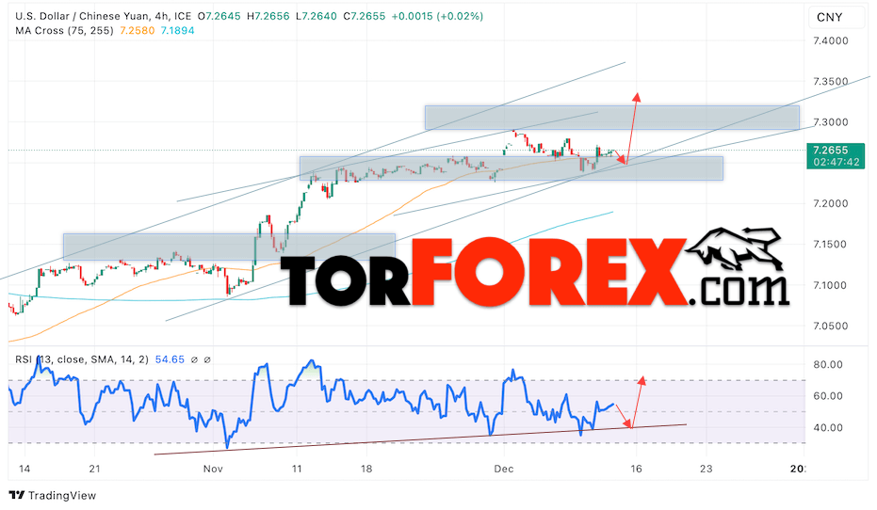Screen dimensions: 877x510
Task: Click the orange MA value 7.2580
Action: pyautogui.click(x=137, y=31)
